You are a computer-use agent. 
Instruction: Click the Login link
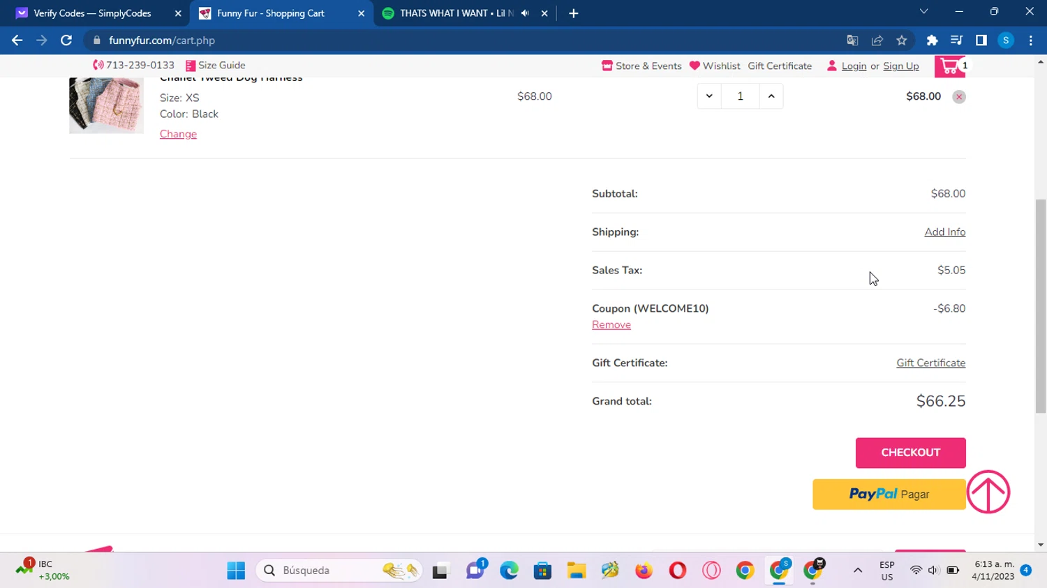click(854, 66)
